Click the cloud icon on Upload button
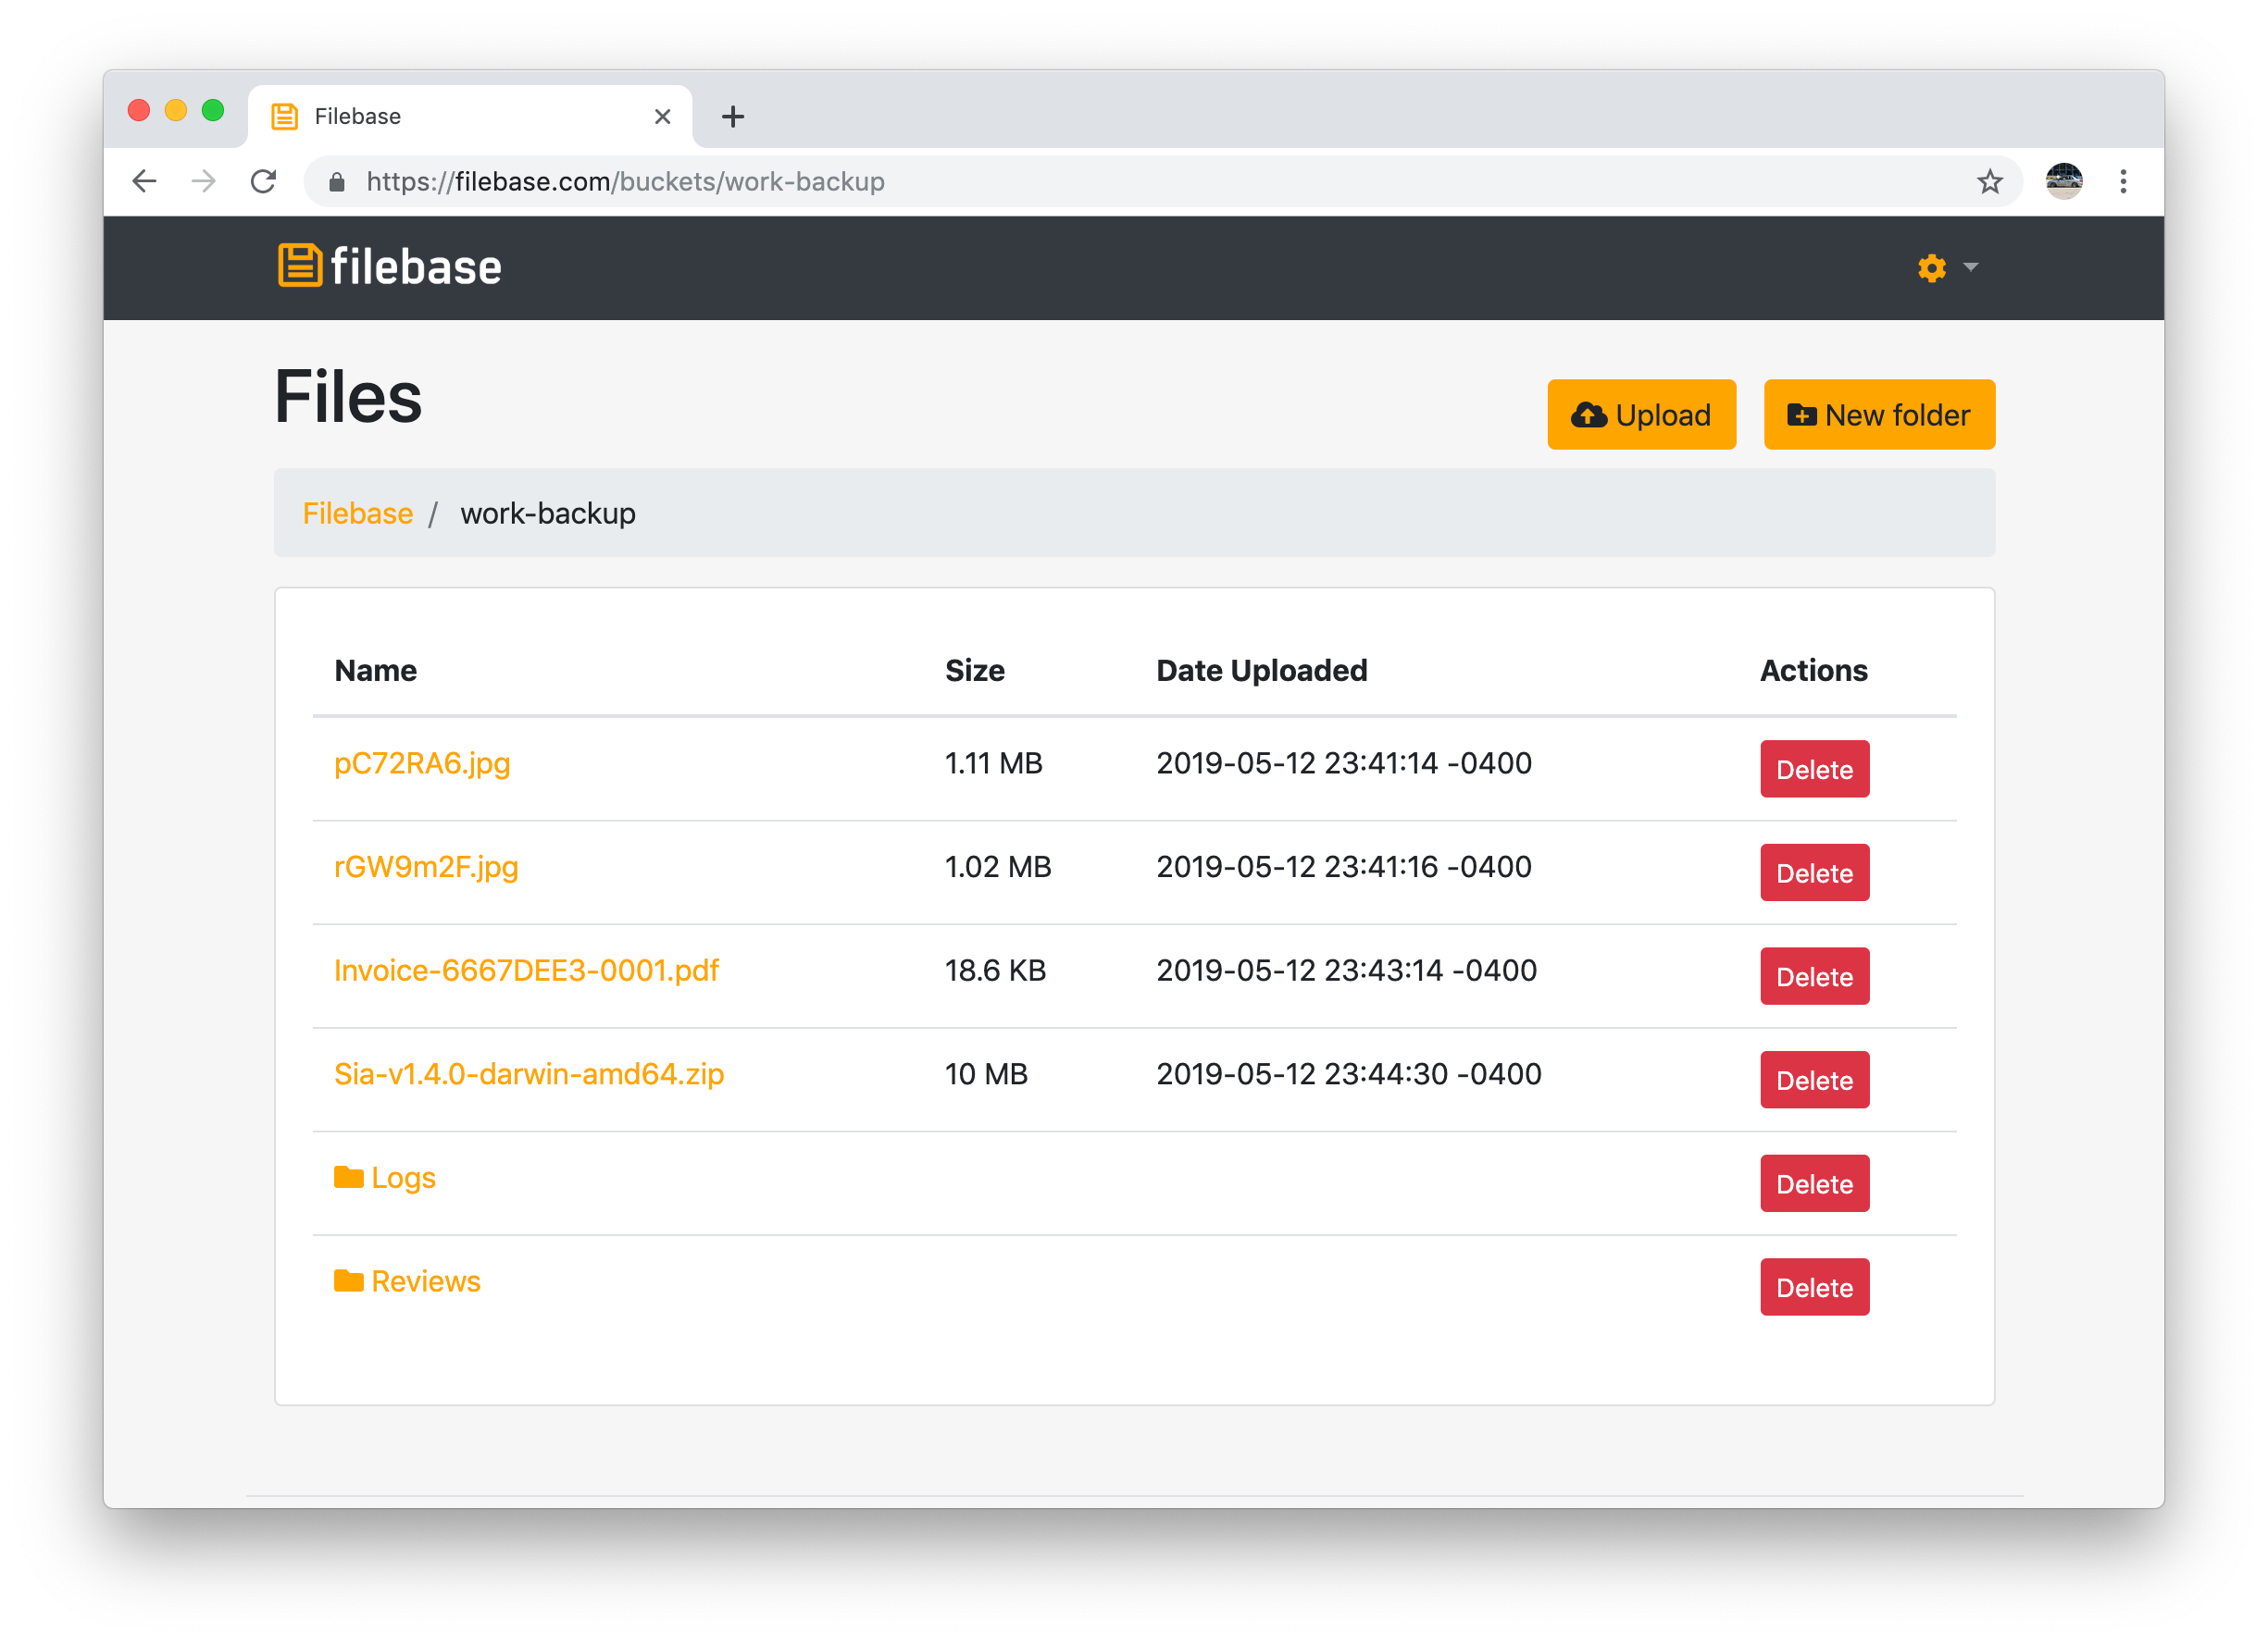The height and width of the screenshot is (1645, 2268). [1590, 414]
